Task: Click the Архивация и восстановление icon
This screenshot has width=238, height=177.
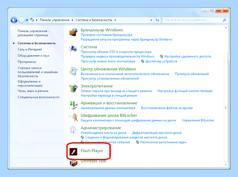Action: click(73, 105)
